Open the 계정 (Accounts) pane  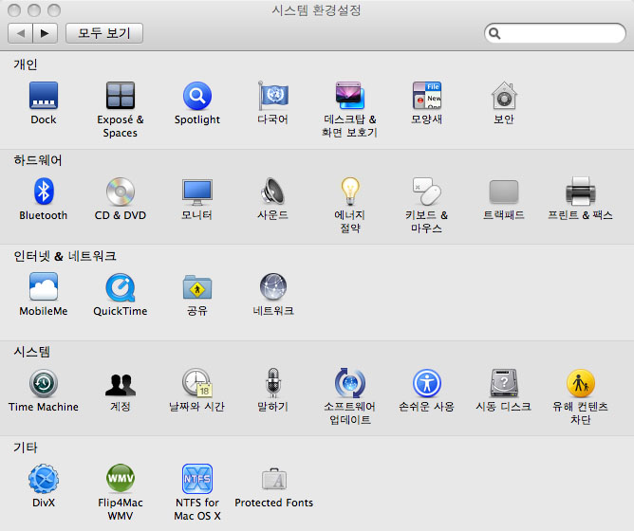pyautogui.click(x=121, y=384)
